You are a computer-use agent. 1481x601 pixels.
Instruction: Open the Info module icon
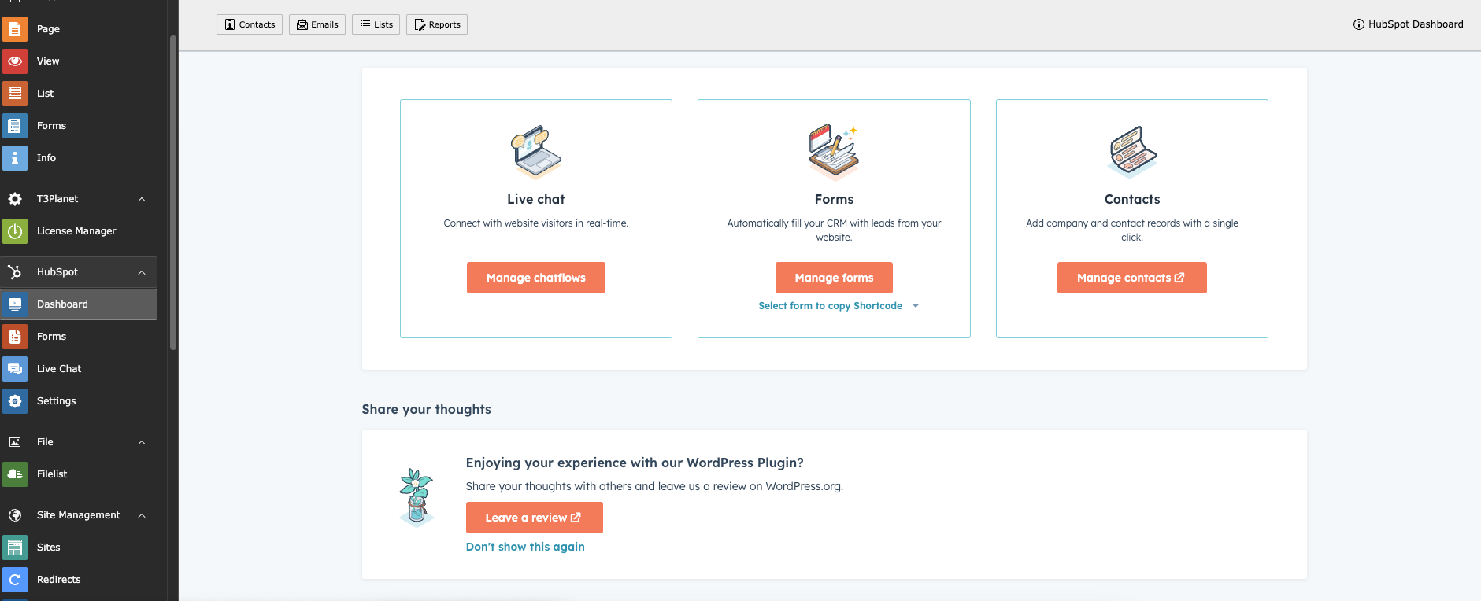pos(15,158)
